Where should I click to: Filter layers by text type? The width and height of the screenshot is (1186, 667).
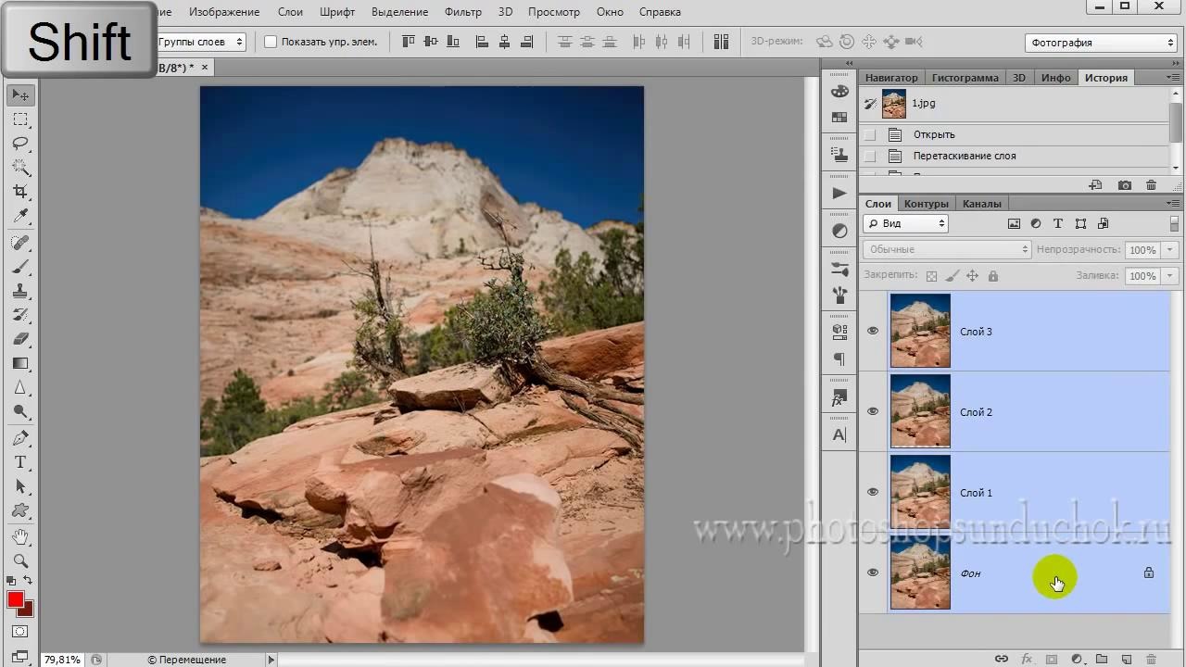click(1058, 223)
